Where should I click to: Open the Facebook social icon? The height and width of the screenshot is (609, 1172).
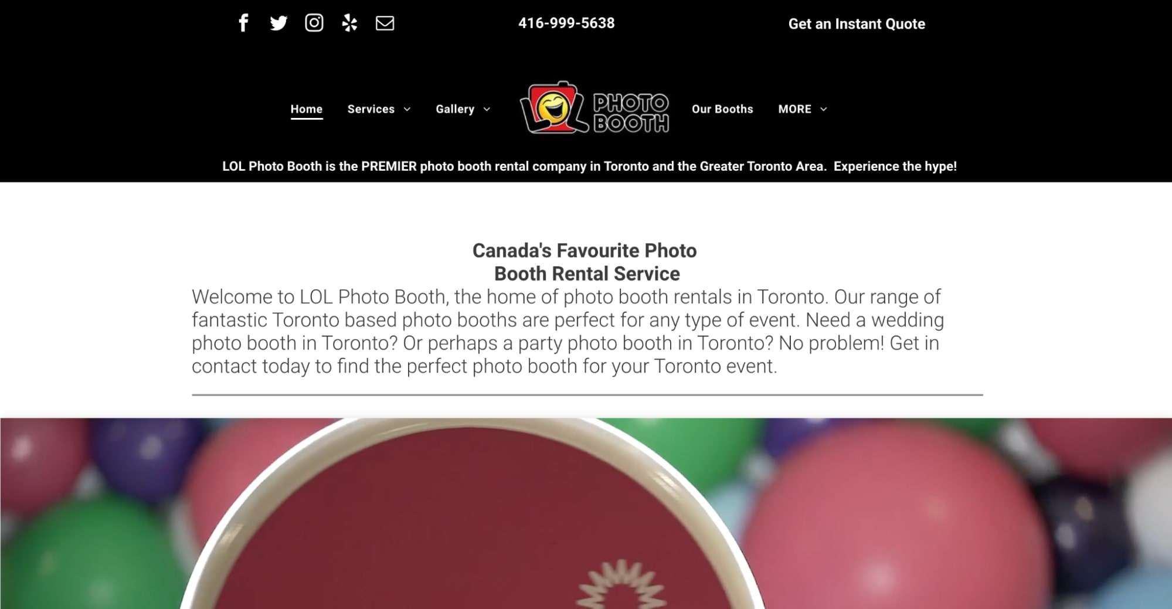point(243,23)
